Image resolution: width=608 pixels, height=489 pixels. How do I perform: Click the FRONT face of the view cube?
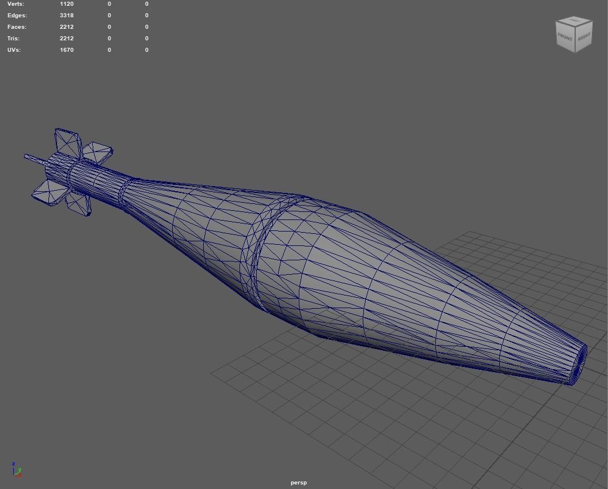click(x=565, y=37)
